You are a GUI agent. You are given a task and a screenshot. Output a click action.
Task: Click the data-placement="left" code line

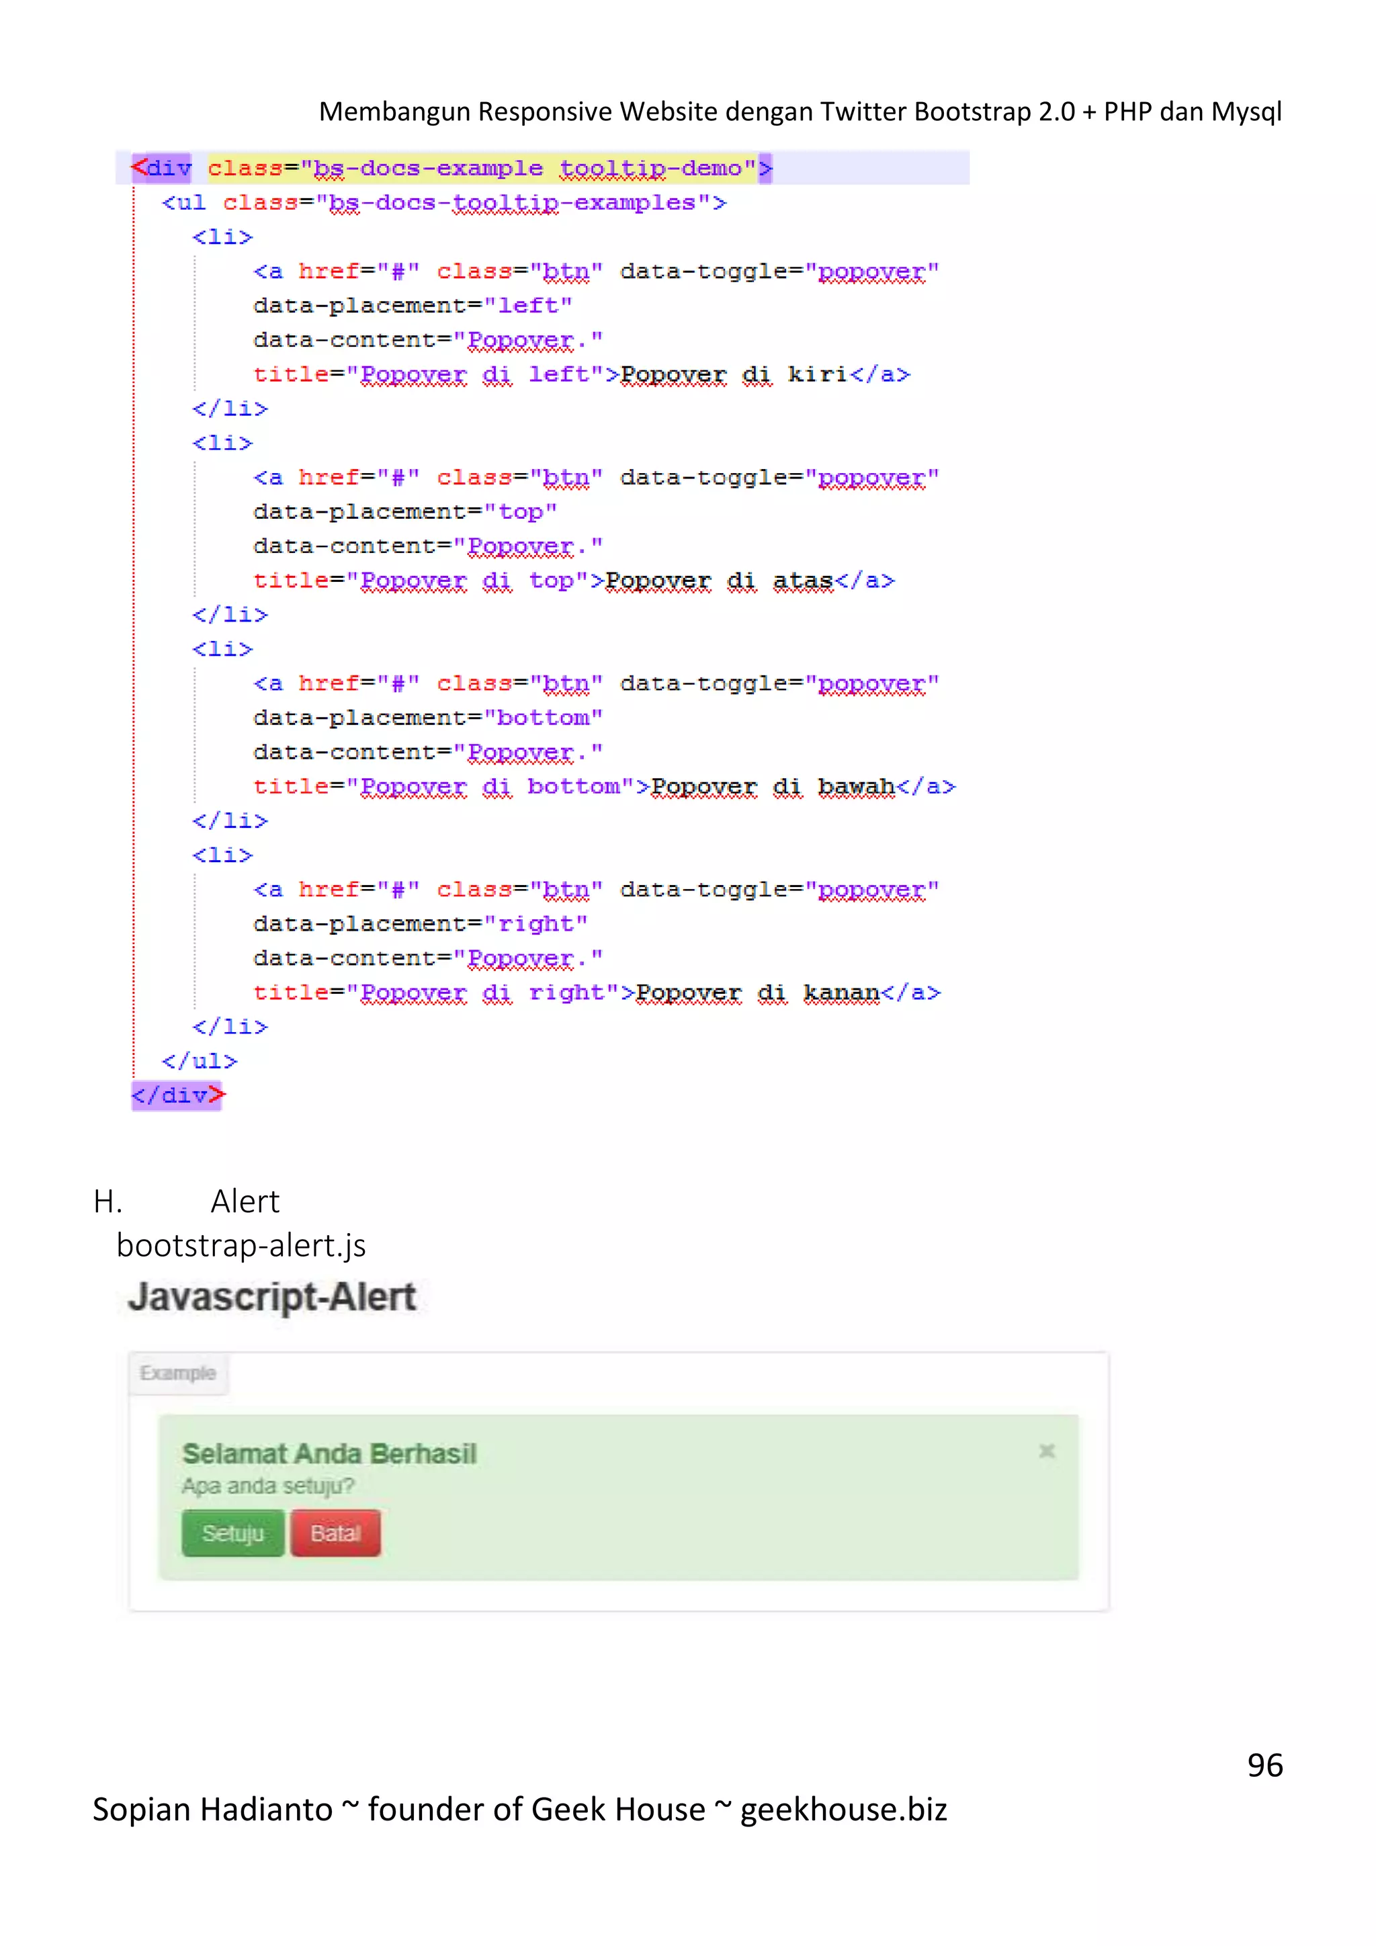pos(413,305)
